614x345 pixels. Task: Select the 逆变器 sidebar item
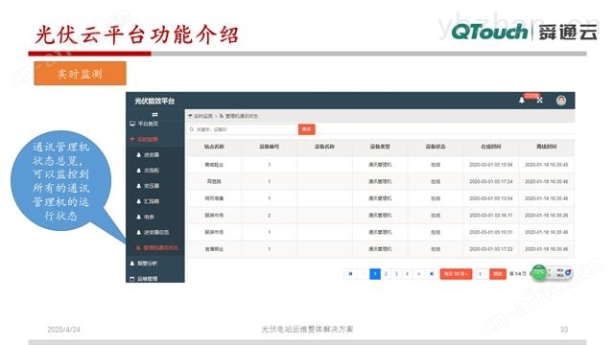click(x=148, y=155)
